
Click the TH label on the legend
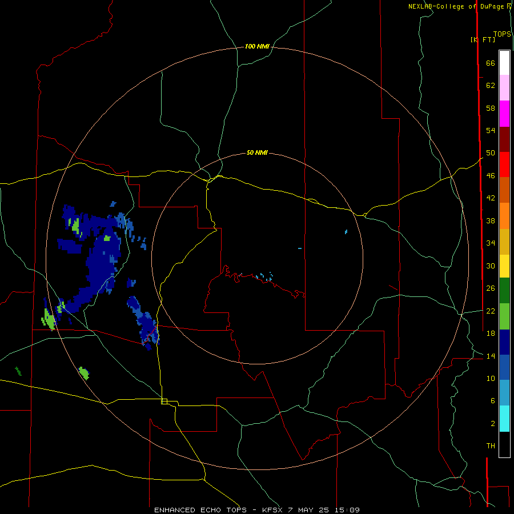491,446
